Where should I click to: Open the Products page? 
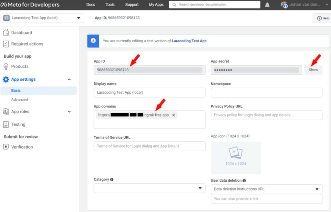tap(20, 67)
